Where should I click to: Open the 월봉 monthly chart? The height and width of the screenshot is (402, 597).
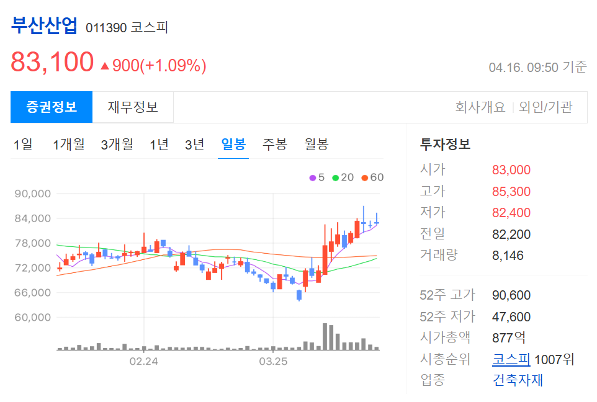(315, 144)
